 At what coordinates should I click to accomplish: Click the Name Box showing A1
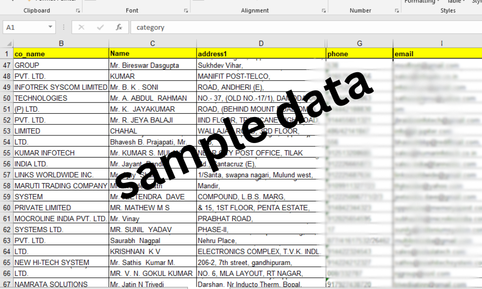tap(29, 27)
